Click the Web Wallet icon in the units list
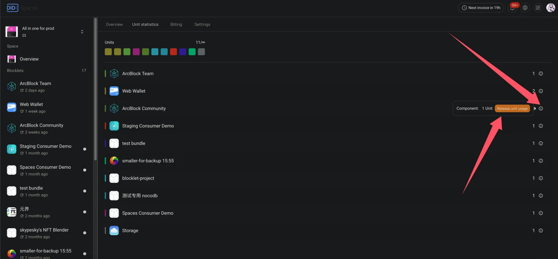The height and width of the screenshot is (259, 558). click(x=114, y=91)
